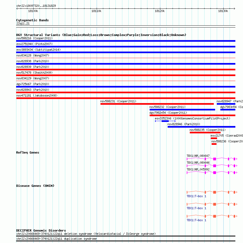Screen dimensions: 243x243
Task: Select the nsv834128 (Wong2007) variant label
Action: (x=33, y=55)
